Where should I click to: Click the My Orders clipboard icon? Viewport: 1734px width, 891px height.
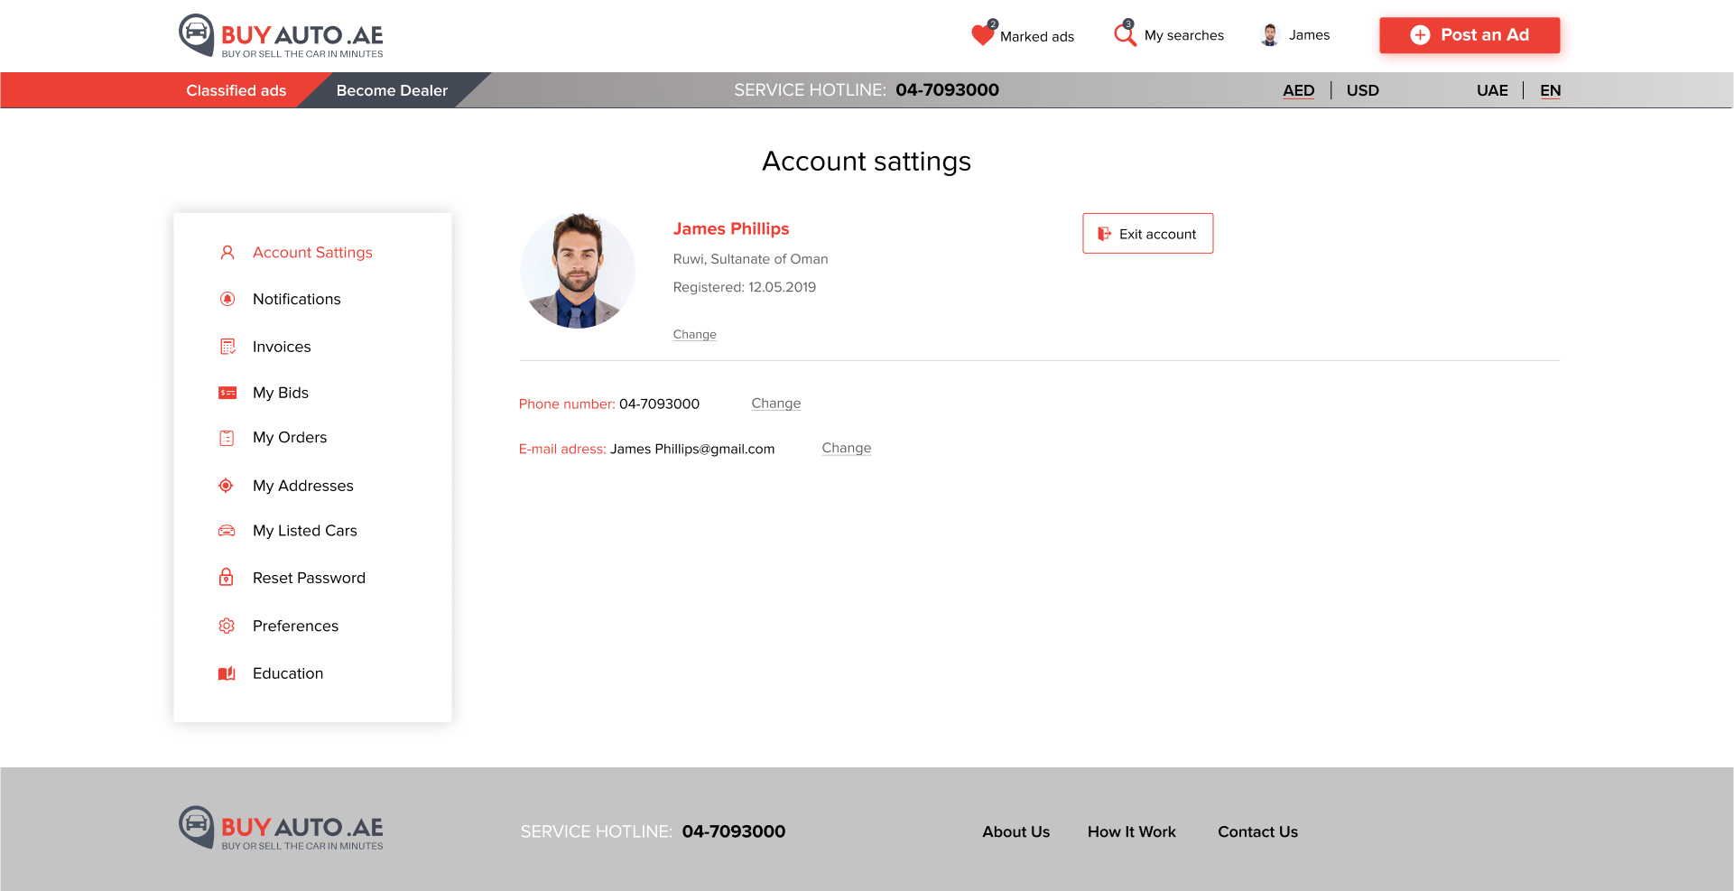[227, 438]
